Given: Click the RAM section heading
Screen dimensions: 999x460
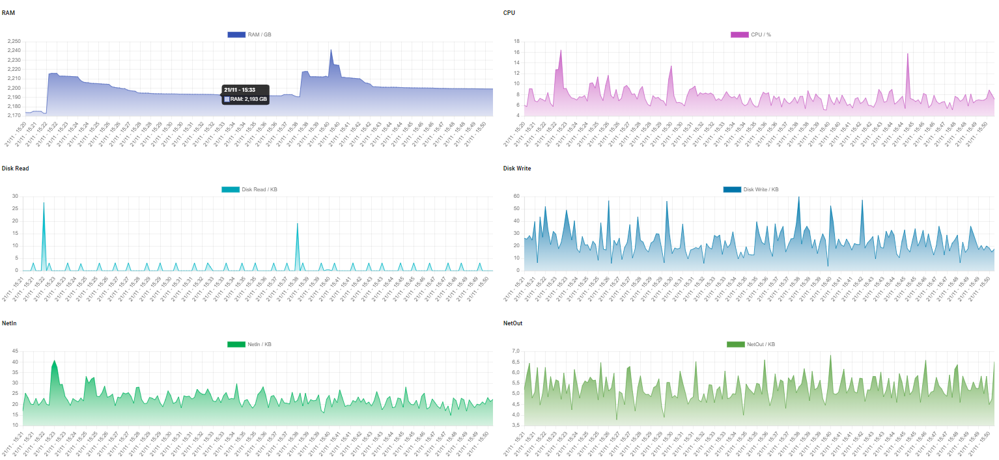Looking at the screenshot, I should 8,13.
